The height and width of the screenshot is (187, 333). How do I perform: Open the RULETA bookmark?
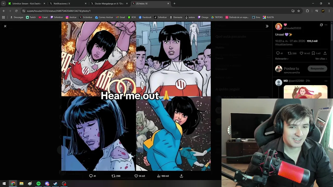point(268,17)
